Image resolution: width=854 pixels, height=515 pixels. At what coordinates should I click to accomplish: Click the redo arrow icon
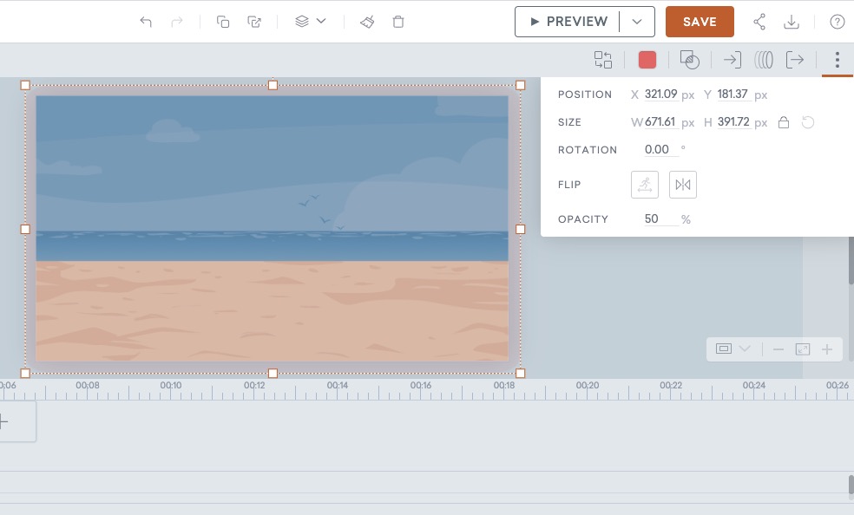(177, 22)
